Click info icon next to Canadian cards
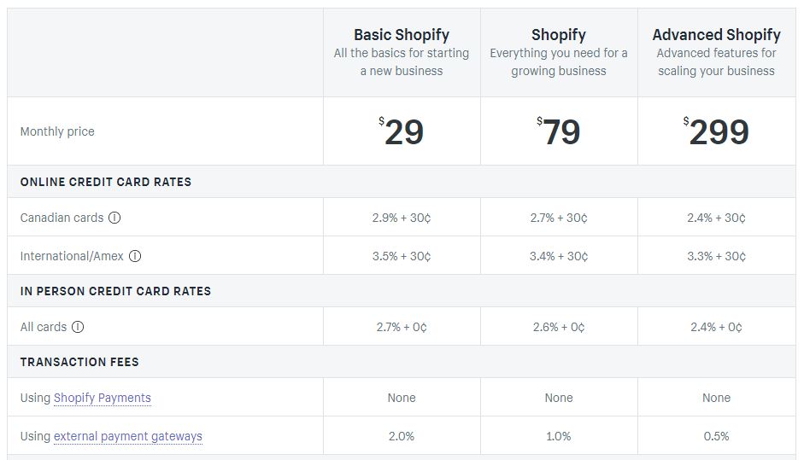804x460 pixels. (x=114, y=218)
